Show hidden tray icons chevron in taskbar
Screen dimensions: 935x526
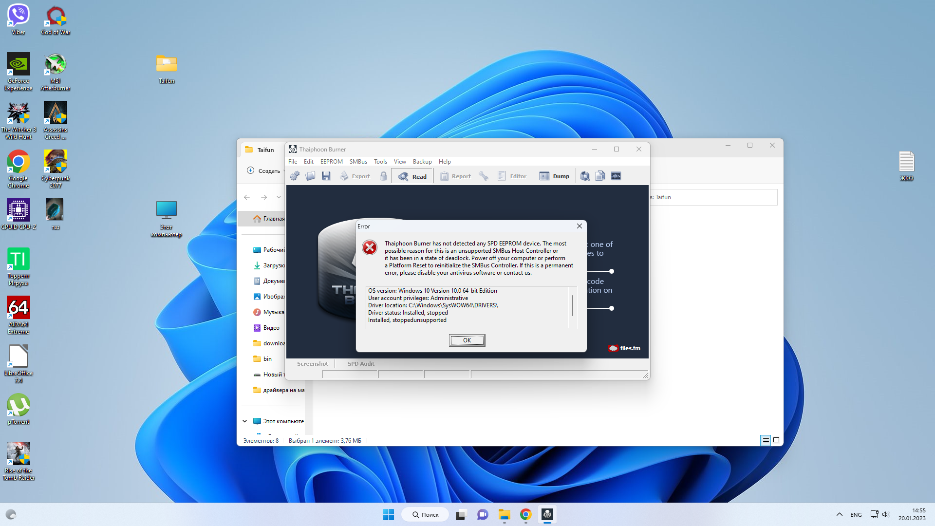click(839, 515)
